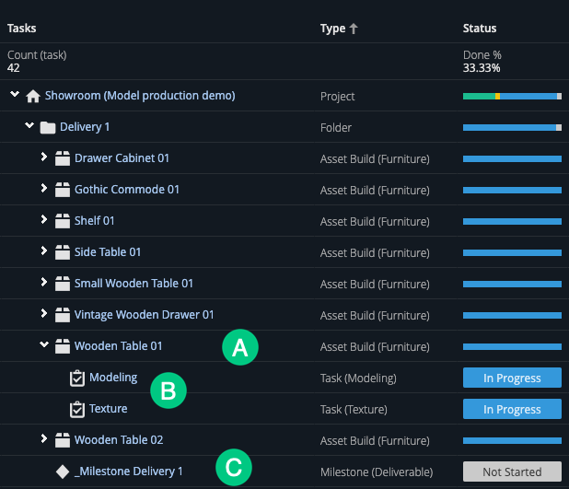Image resolution: width=569 pixels, height=489 pixels.
Task: Click the Modeling task clipboard icon
Action: 77,378
